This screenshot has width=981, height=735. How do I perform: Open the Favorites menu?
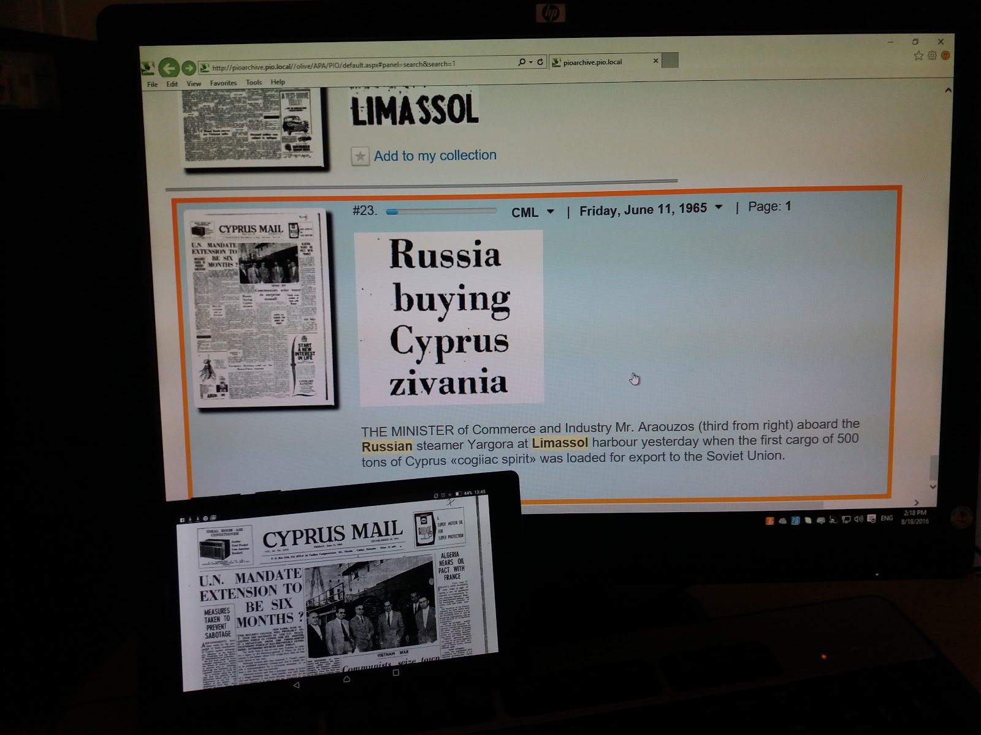click(223, 83)
